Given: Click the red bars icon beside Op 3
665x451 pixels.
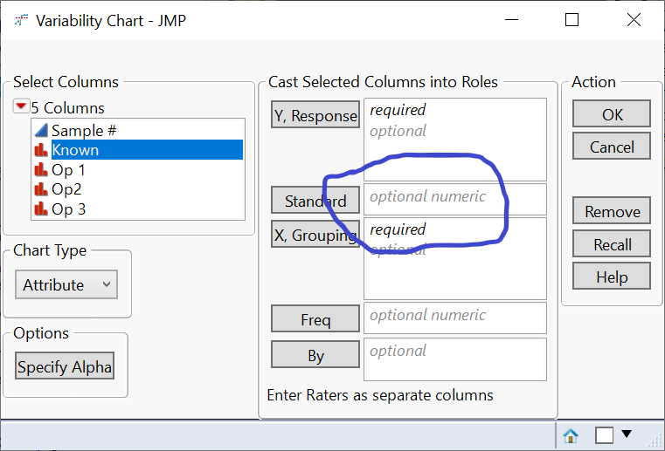Looking at the screenshot, I should click(x=40, y=209).
